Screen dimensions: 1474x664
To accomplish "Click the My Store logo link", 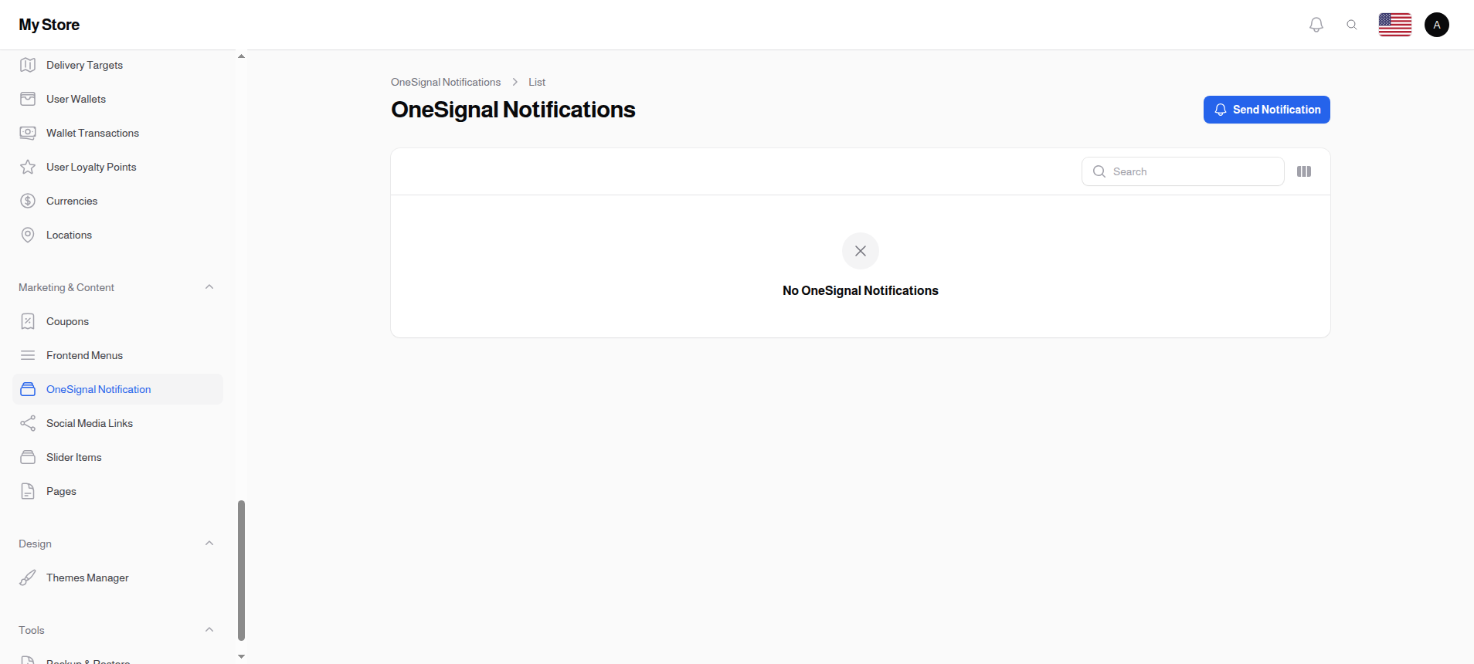I will 49,25.
